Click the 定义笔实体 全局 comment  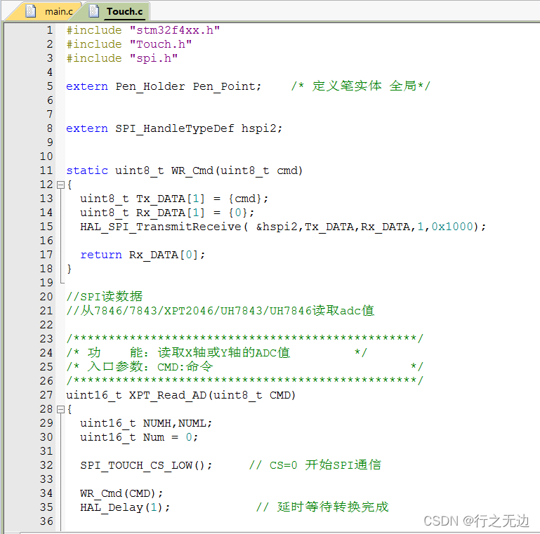360,86
